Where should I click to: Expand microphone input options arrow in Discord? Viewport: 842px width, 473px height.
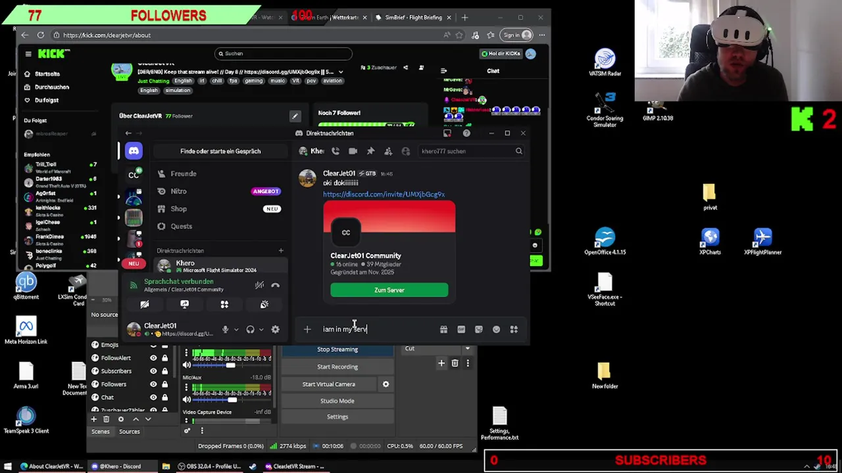(x=236, y=330)
